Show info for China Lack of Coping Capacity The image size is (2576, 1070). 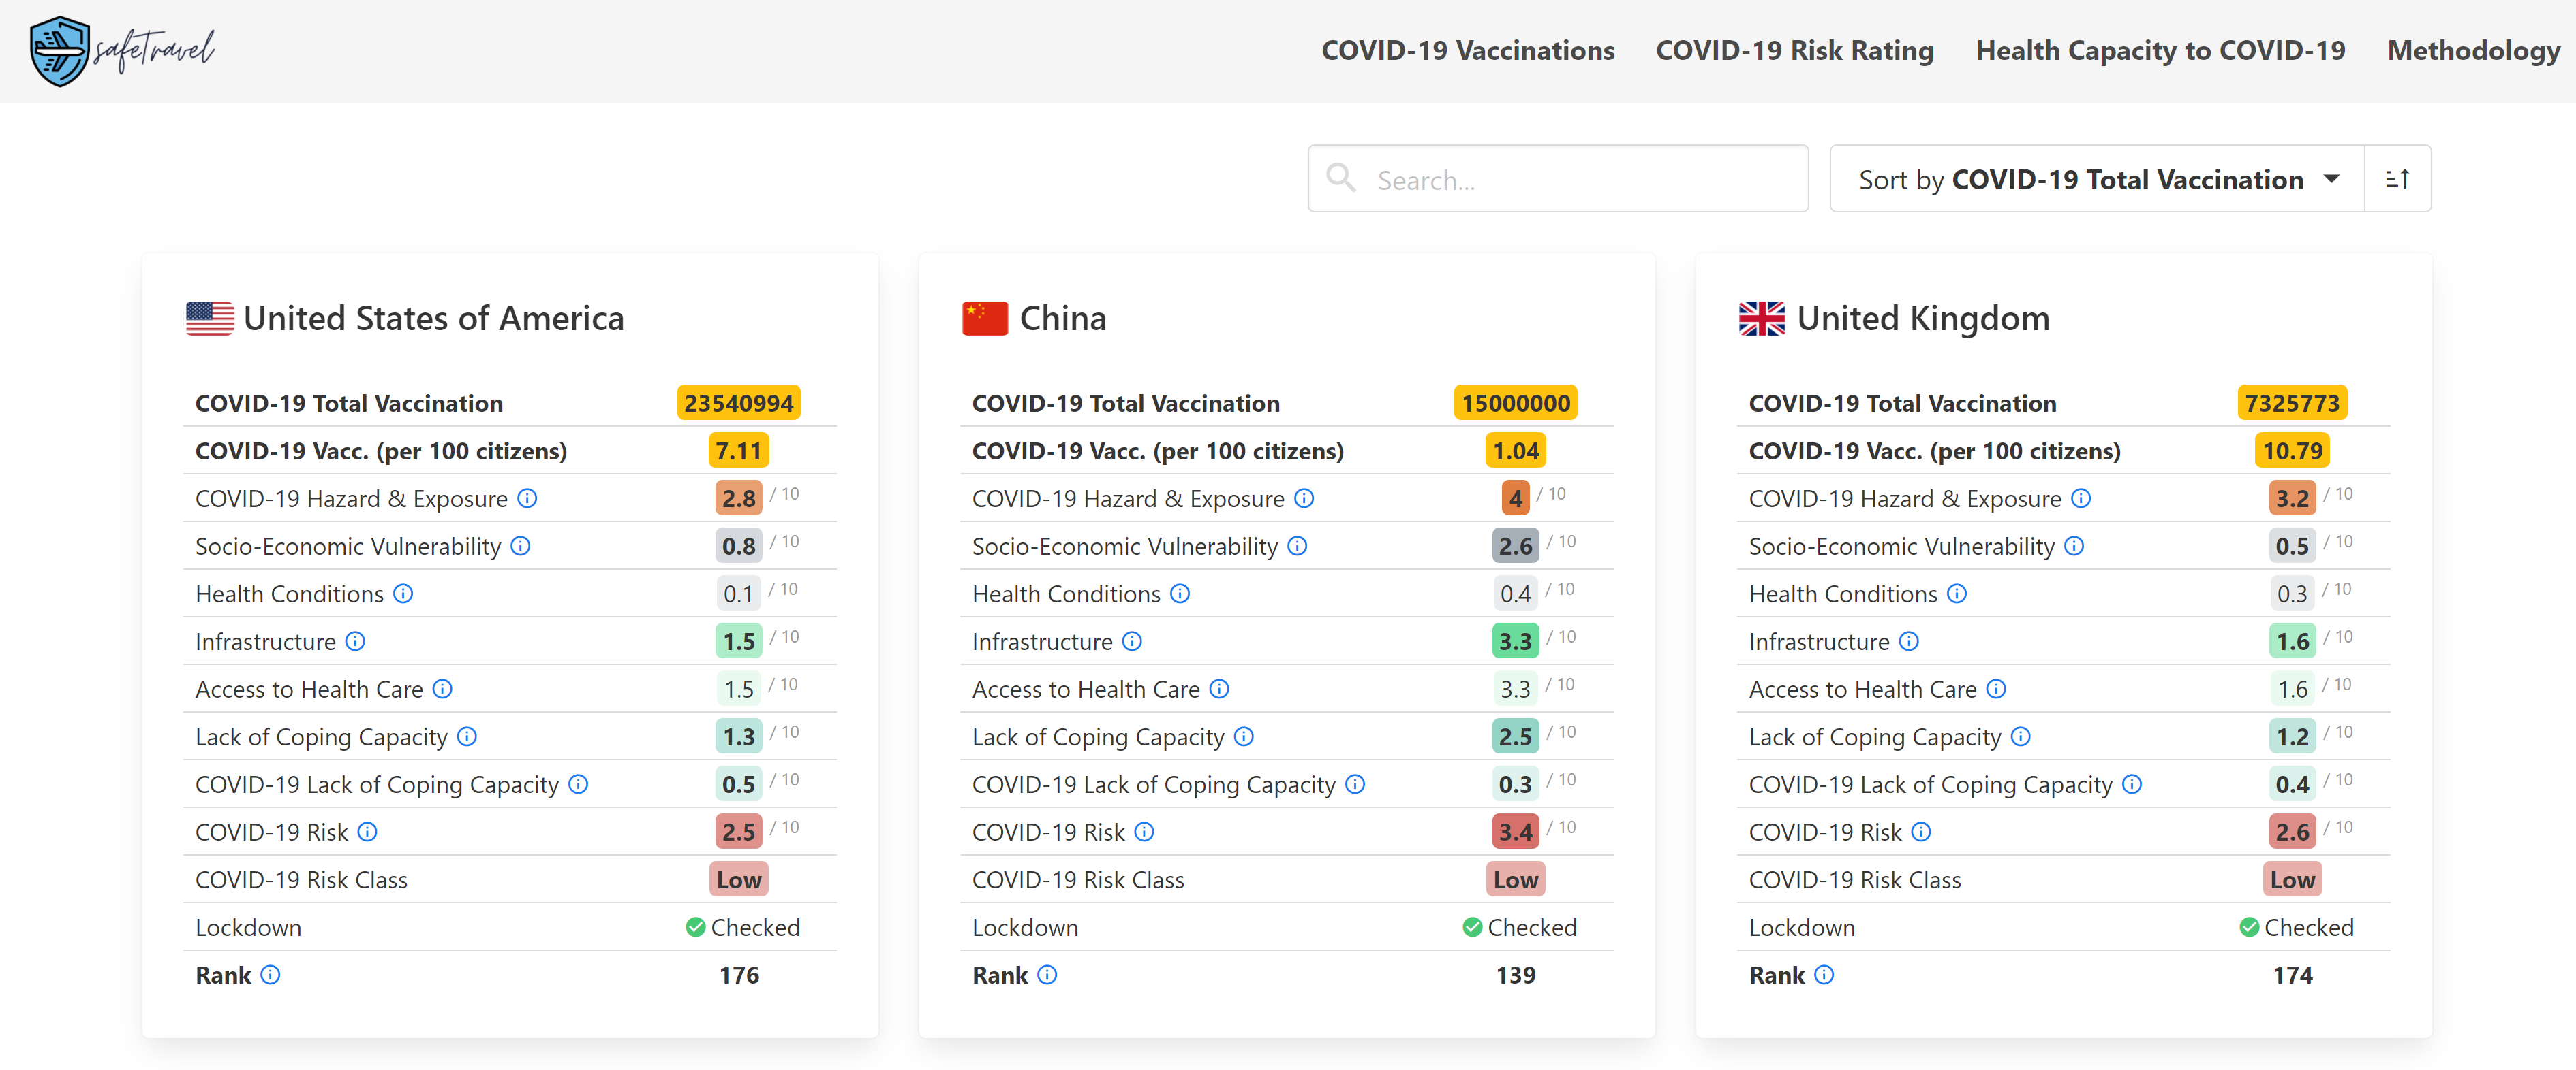click(x=1244, y=736)
